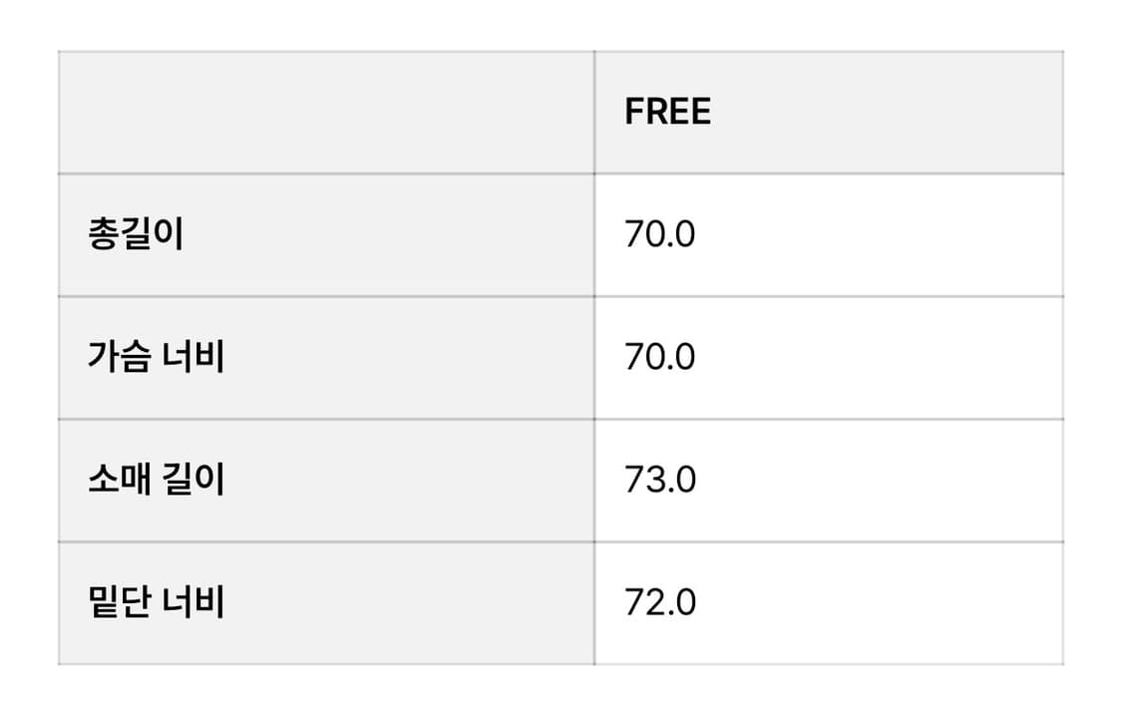Screen dimensions: 1122x709
Task: Click the empty top-left header cell
Action: point(326,113)
